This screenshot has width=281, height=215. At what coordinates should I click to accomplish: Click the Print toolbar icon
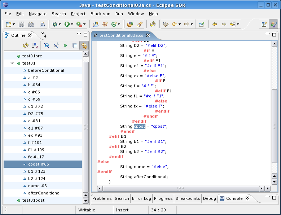click(31, 24)
